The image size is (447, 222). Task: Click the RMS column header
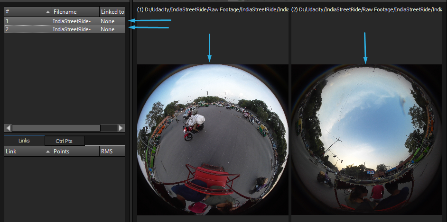coord(112,151)
